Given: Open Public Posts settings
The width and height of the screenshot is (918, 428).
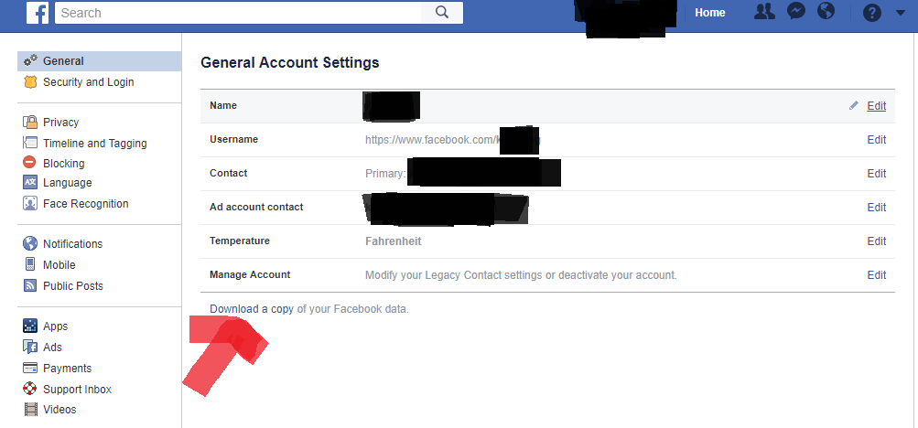Looking at the screenshot, I should click(72, 286).
